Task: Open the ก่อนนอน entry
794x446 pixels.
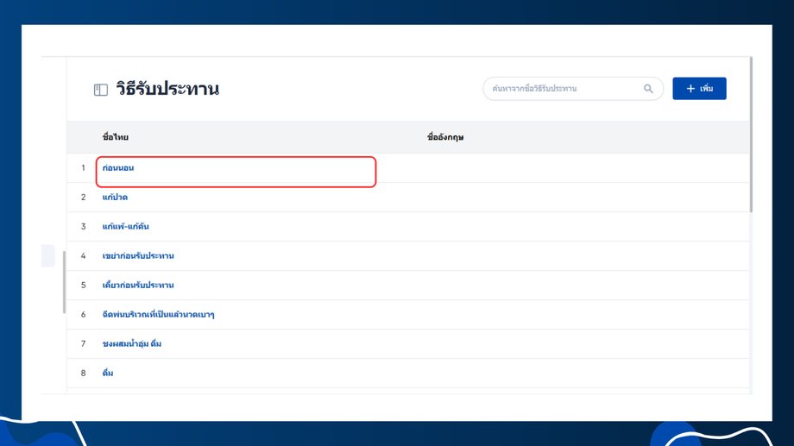Action: pyautogui.click(x=118, y=168)
